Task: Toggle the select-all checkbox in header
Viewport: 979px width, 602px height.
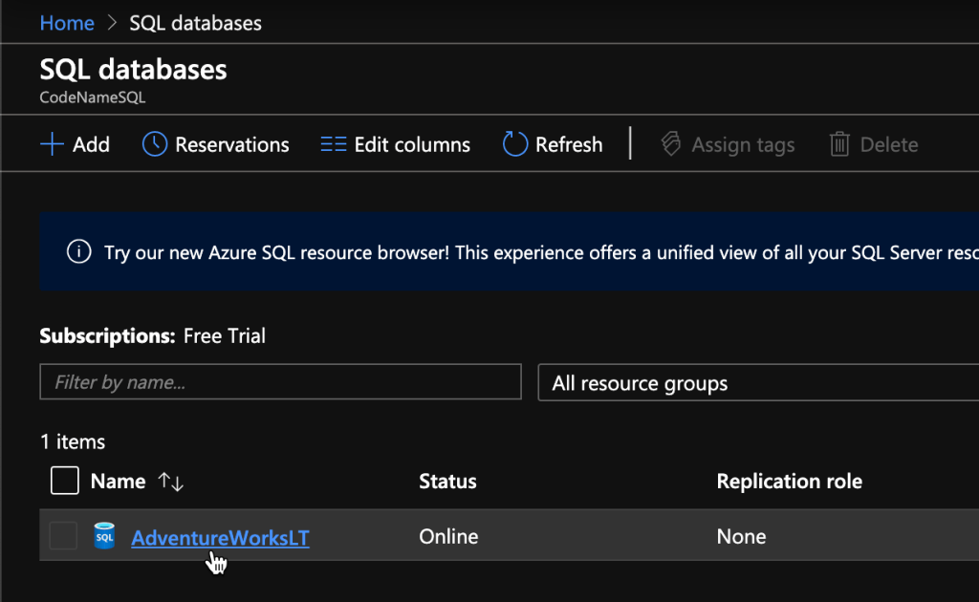Action: [x=64, y=482]
